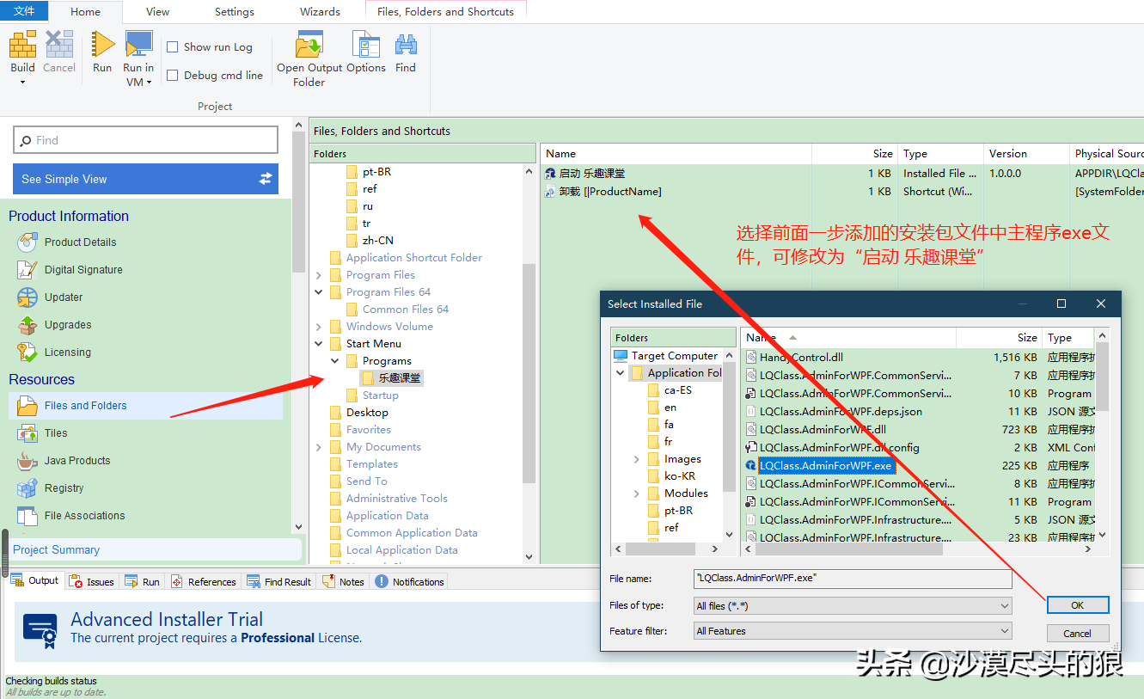Click the File name input field
The width and height of the screenshot is (1144, 699).
coord(853,579)
